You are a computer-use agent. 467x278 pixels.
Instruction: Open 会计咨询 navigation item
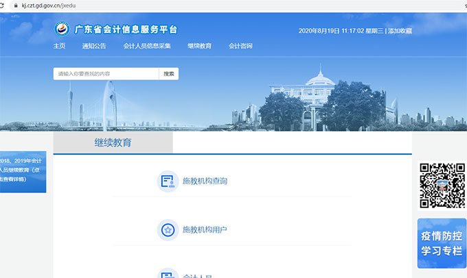tap(240, 47)
